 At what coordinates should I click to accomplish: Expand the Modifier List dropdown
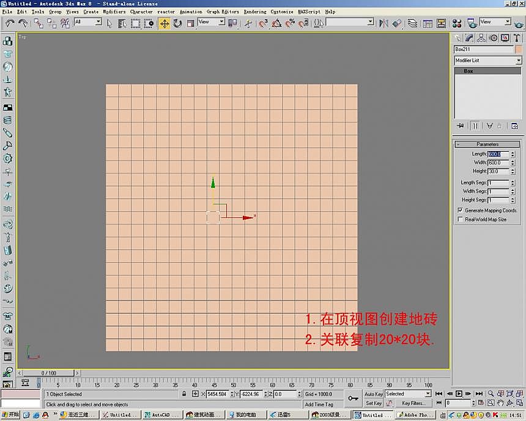point(519,61)
